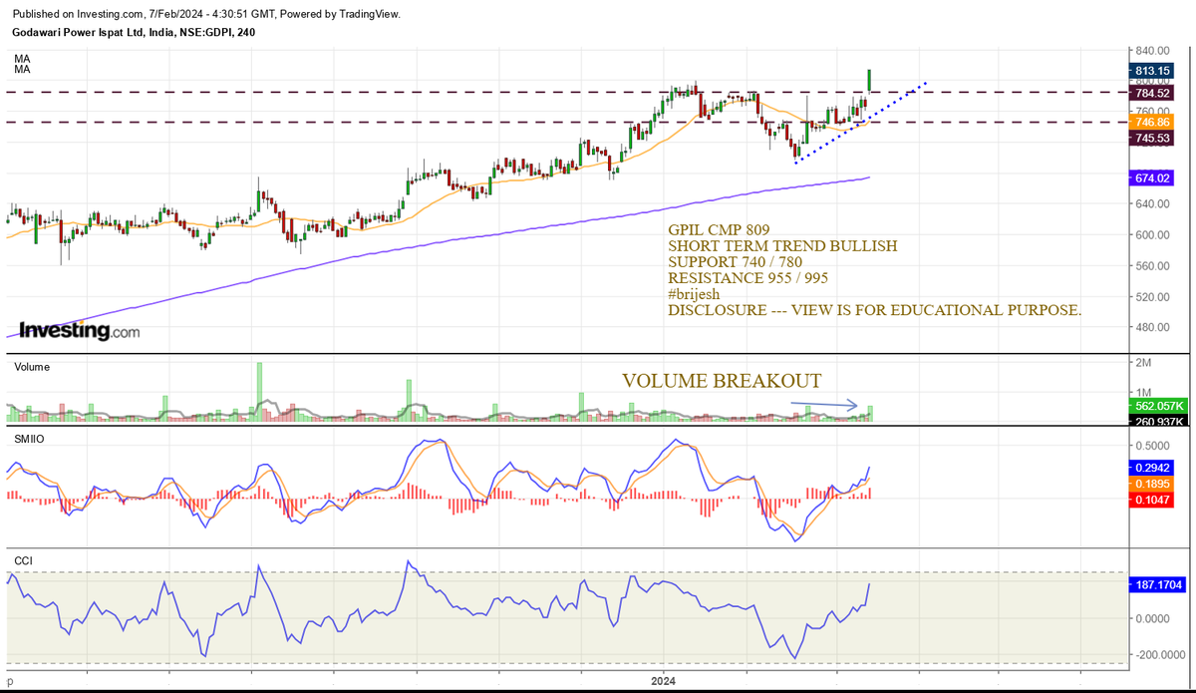1196x693 pixels.
Task: Open the 674.02 price label options
Action: pos(1151,177)
